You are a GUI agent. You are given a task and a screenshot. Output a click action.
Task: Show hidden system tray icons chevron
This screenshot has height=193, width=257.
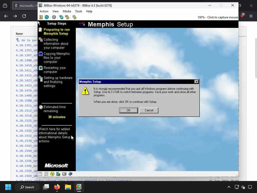pyautogui.click(x=229, y=187)
